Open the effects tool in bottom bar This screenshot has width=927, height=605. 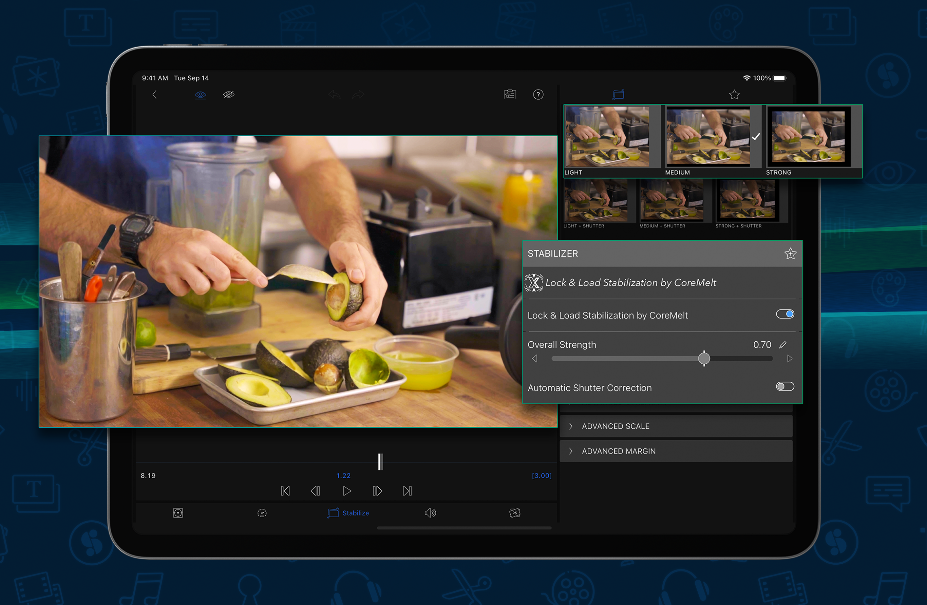pos(514,513)
